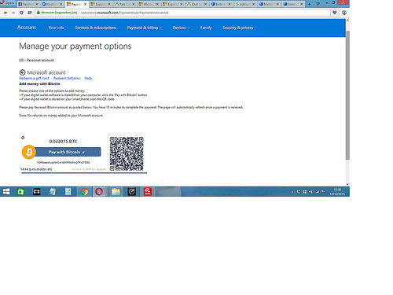The width and height of the screenshot is (393, 295).
Task: Open the green Store taskbar icon
Action: [x=20, y=192]
